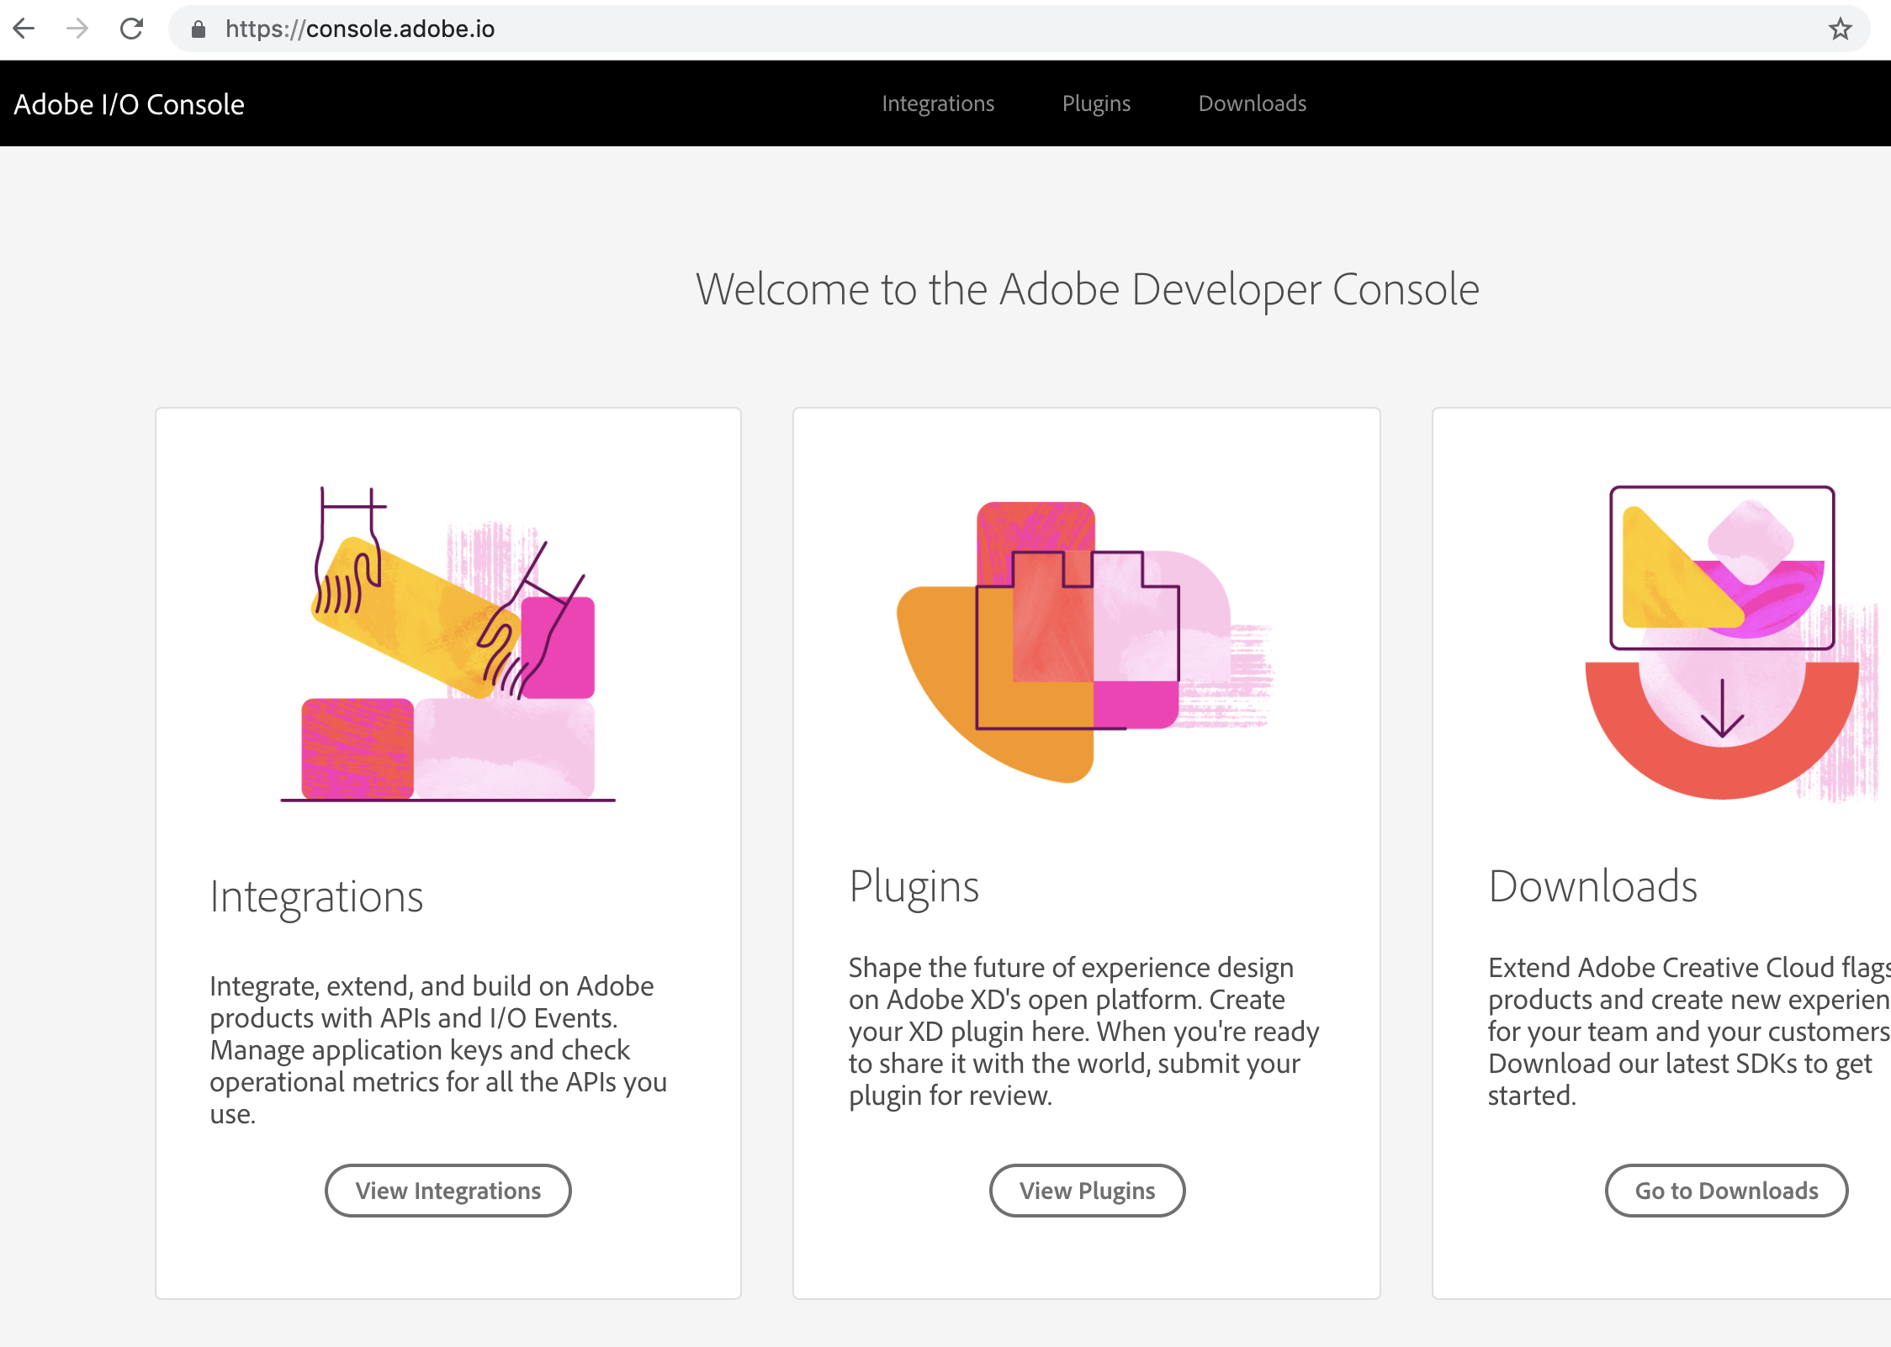Bookmark the page using the star icon
The height and width of the screenshot is (1347, 1891).
tap(1840, 28)
